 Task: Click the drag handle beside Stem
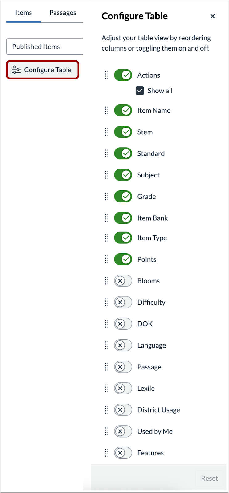tap(107, 132)
